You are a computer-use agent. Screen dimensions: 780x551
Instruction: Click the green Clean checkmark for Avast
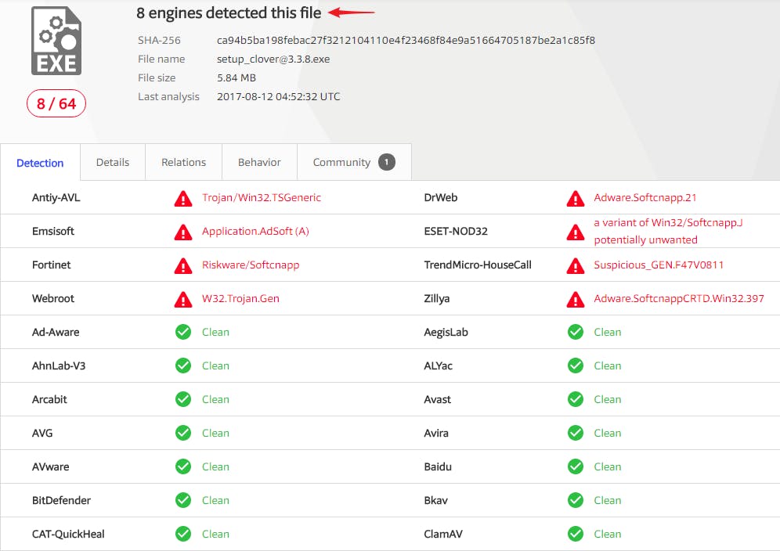click(x=574, y=399)
